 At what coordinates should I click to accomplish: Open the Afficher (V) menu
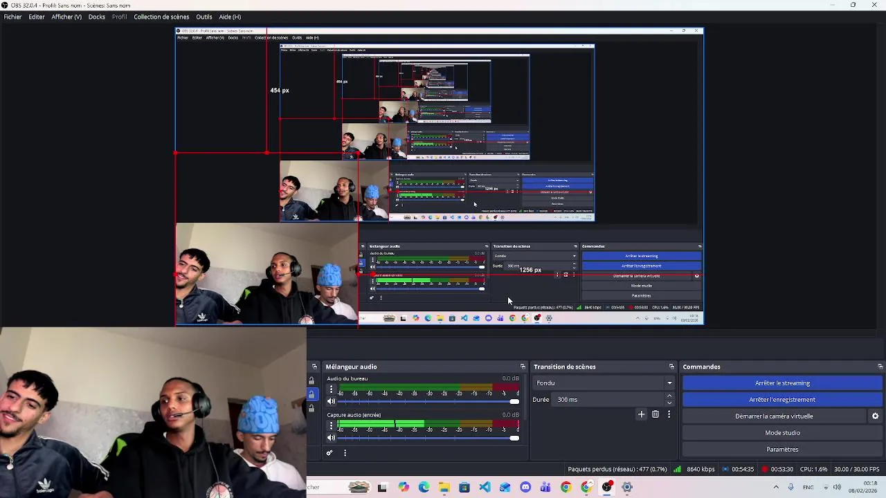pyautogui.click(x=66, y=17)
